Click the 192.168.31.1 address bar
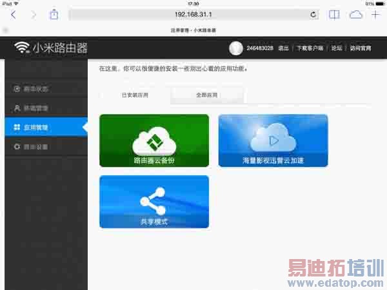The image size is (387, 290). coord(193,15)
